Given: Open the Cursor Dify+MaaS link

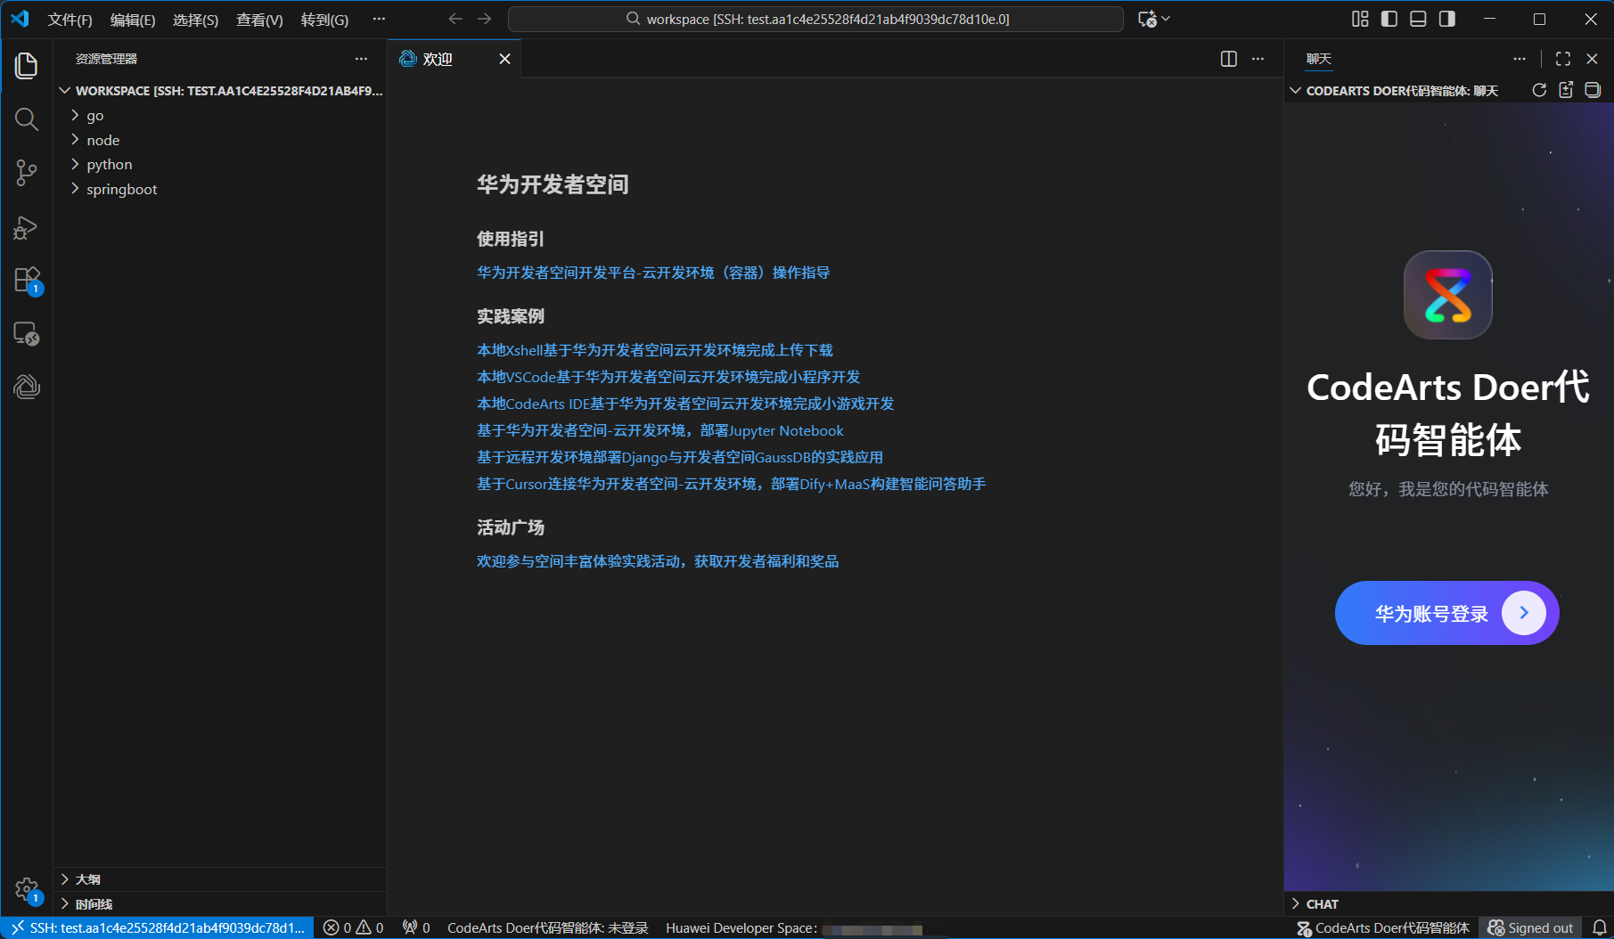Looking at the screenshot, I should point(732,484).
